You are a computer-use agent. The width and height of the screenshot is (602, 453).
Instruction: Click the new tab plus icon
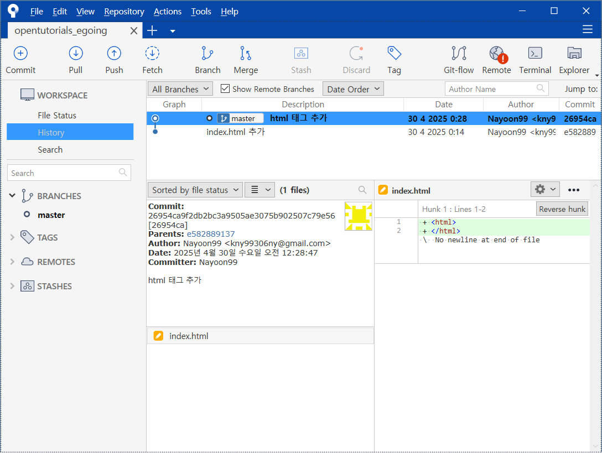pyautogui.click(x=152, y=31)
